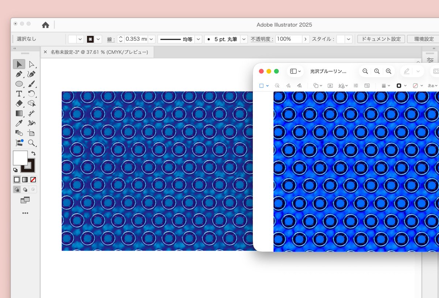Image resolution: width=439 pixels, height=298 pixels.
Task: Click 不透明度 opacity label link
Action: 262,39
